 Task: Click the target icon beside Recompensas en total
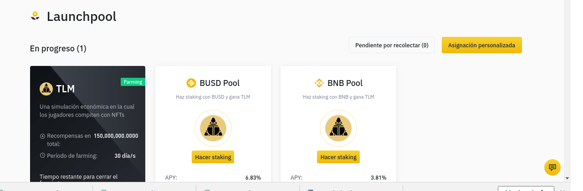pyautogui.click(x=42, y=136)
